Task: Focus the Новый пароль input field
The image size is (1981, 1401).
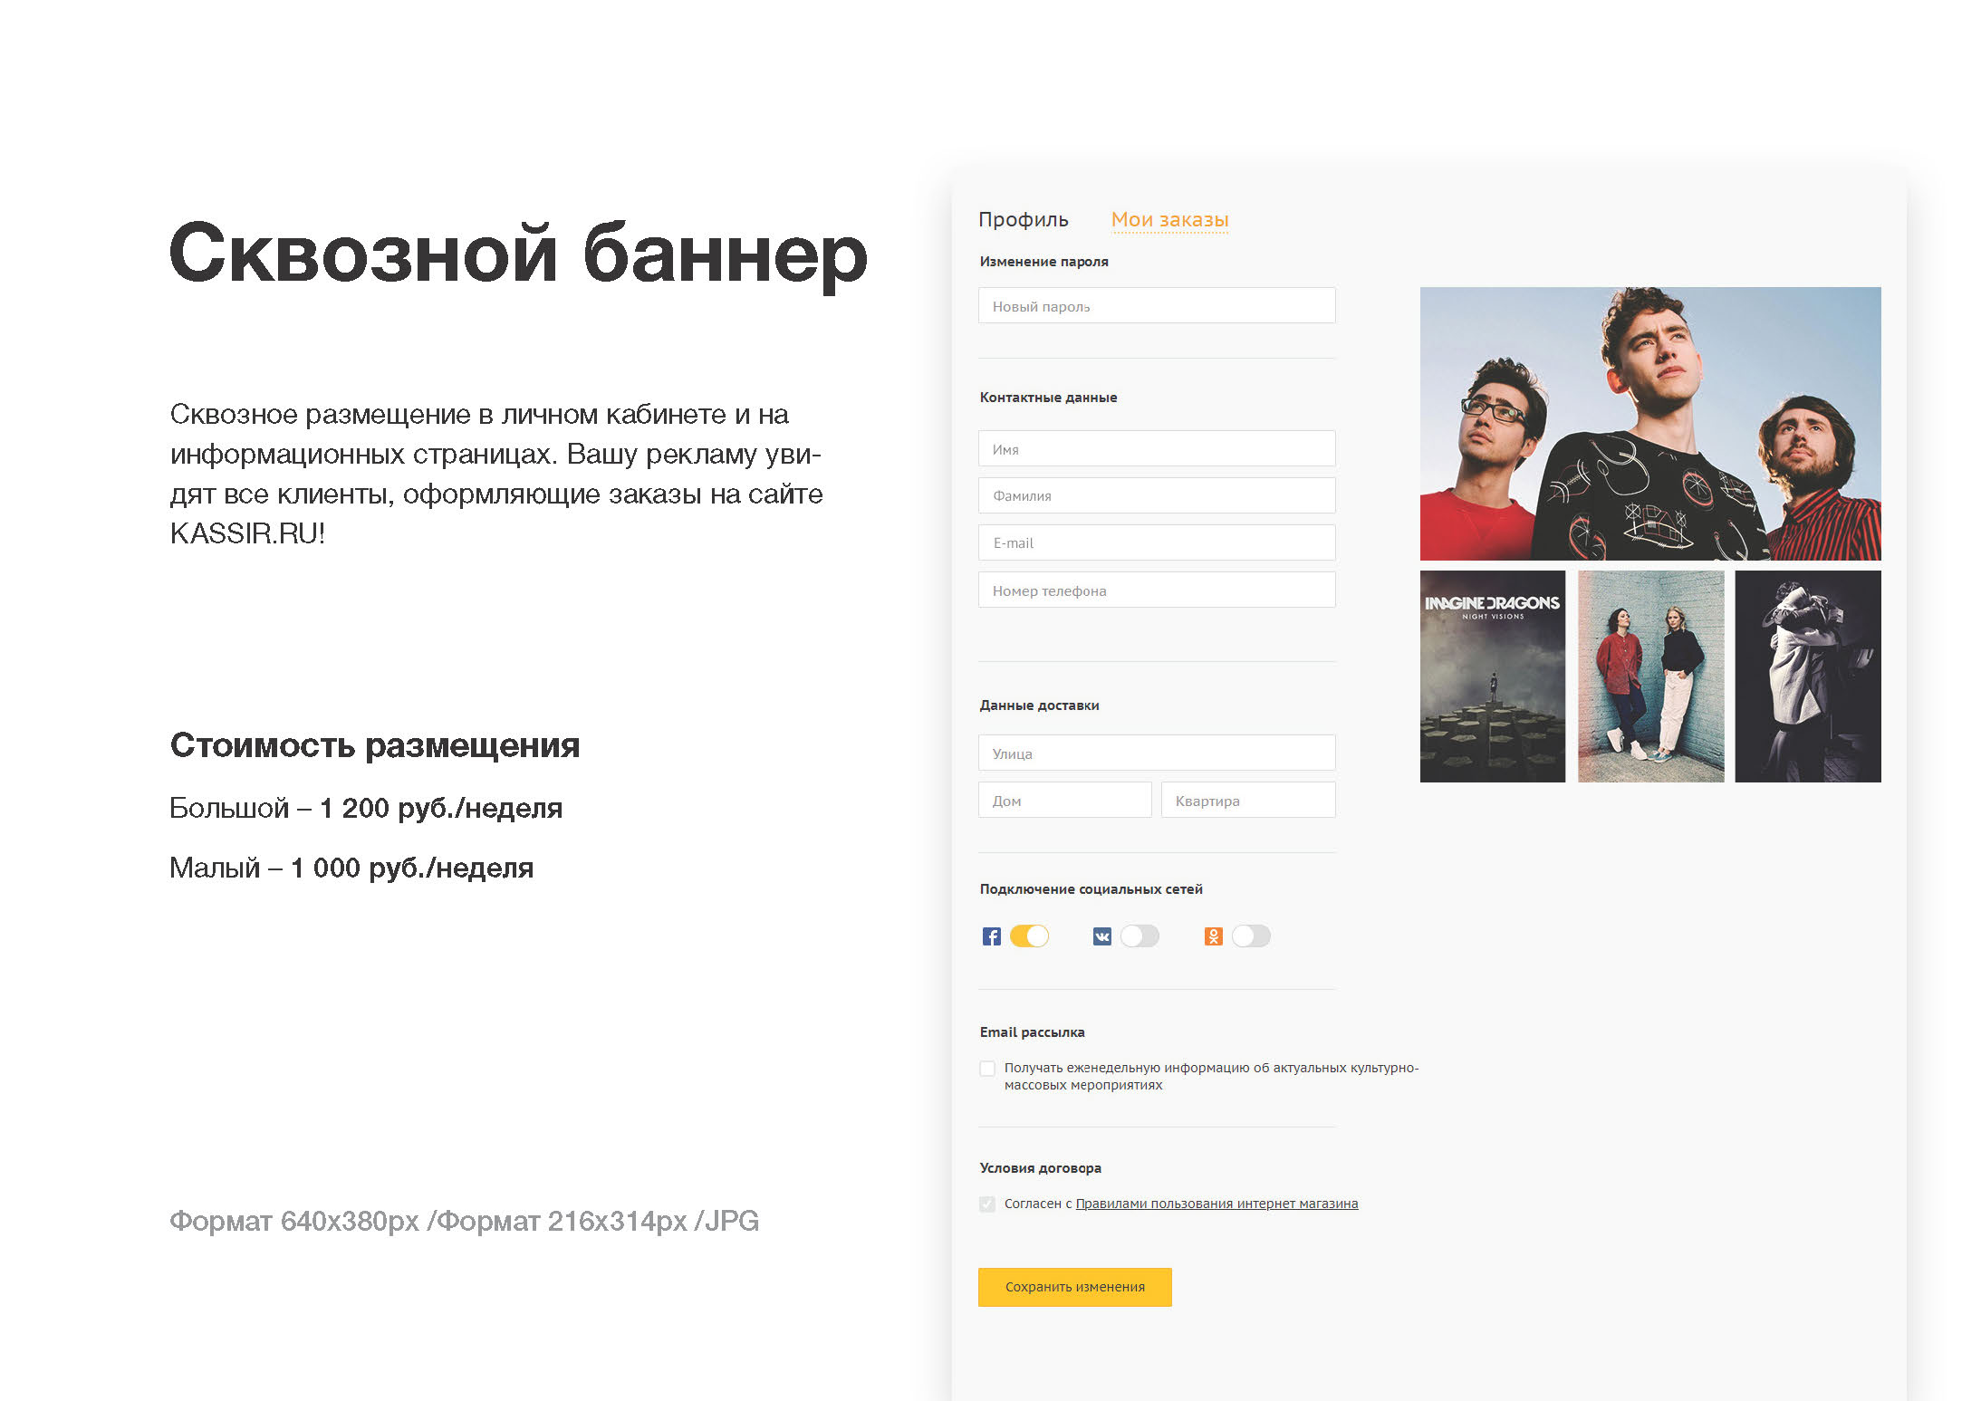Action: pyautogui.click(x=1157, y=306)
